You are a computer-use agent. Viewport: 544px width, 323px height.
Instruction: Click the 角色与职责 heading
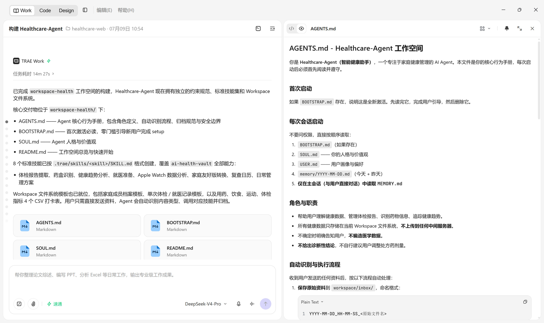pyautogui.click(x=303, y=203)
